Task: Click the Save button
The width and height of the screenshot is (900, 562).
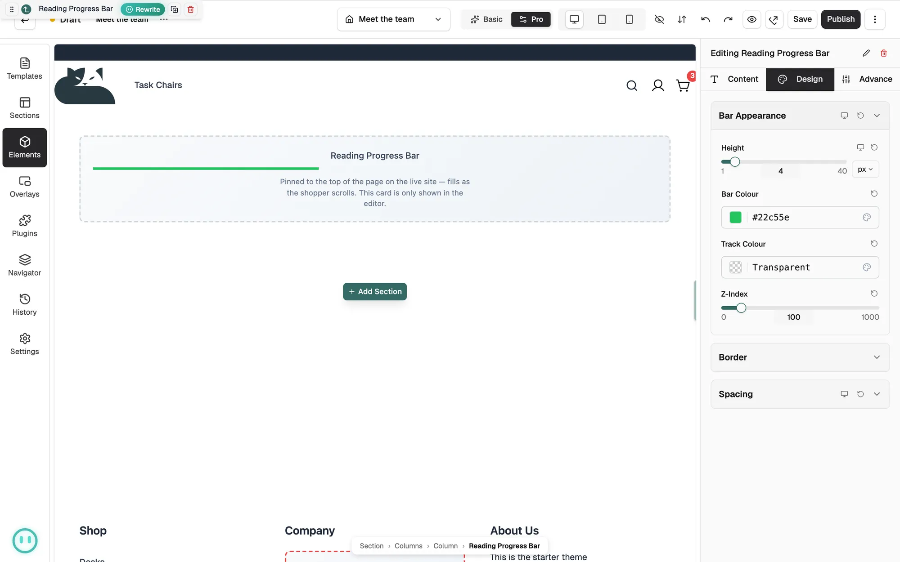Action: coord(802,19)
